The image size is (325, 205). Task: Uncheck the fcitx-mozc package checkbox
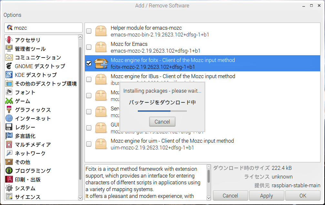pos(89,63)
